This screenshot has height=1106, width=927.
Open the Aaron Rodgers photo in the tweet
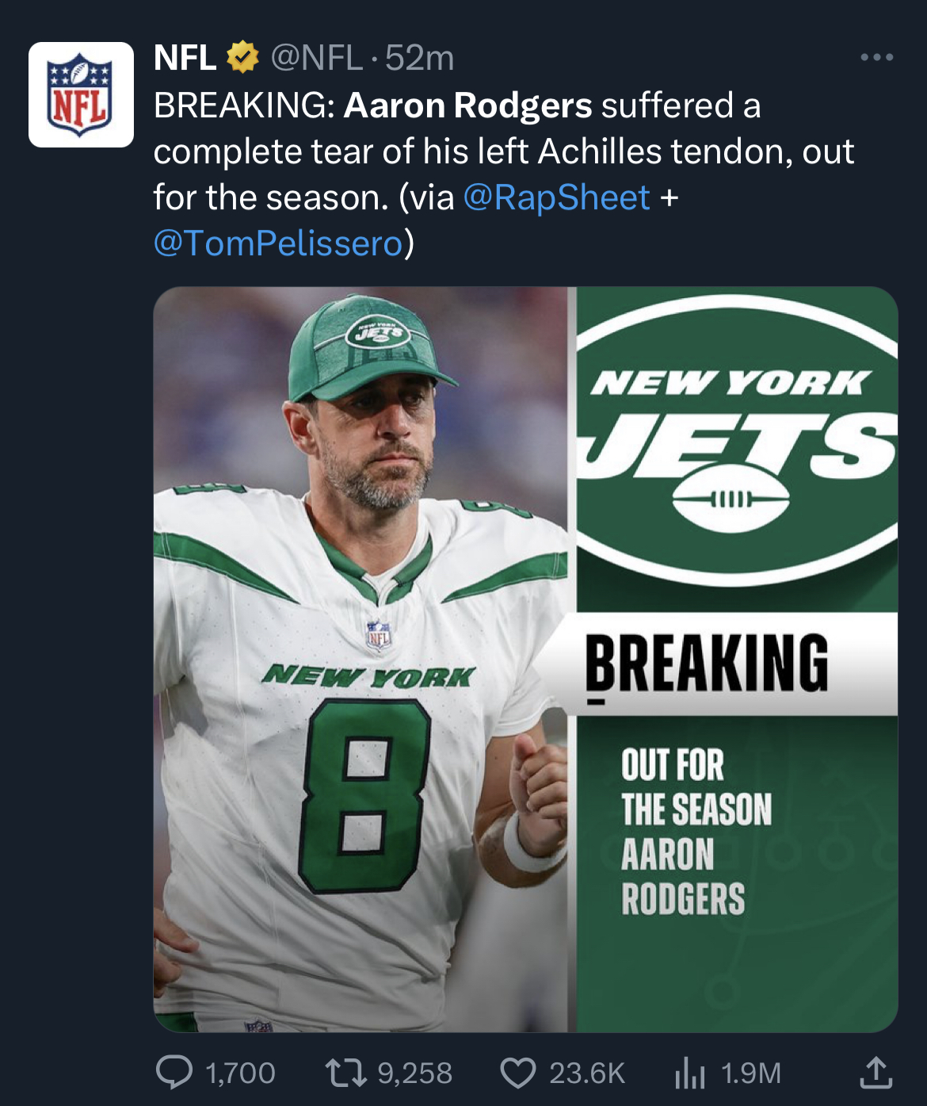pyautogui.click(x=360, y=660)
